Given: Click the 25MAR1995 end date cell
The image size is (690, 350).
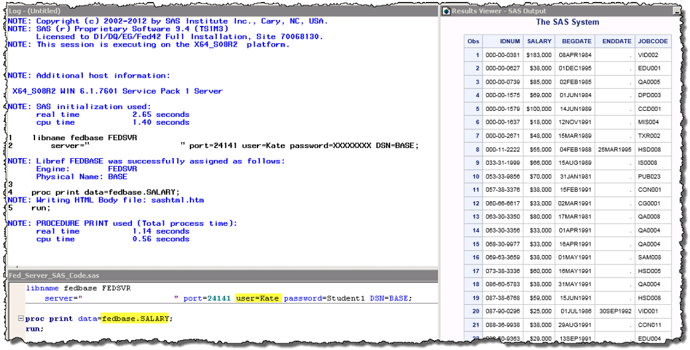Looking at the screenshot, I should [613, 150].
